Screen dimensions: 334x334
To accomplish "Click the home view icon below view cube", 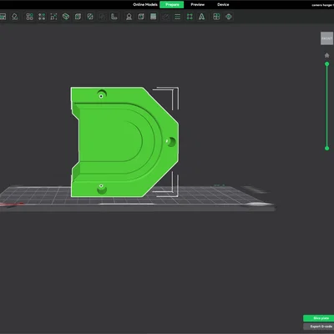I will [x=327, y=55].
